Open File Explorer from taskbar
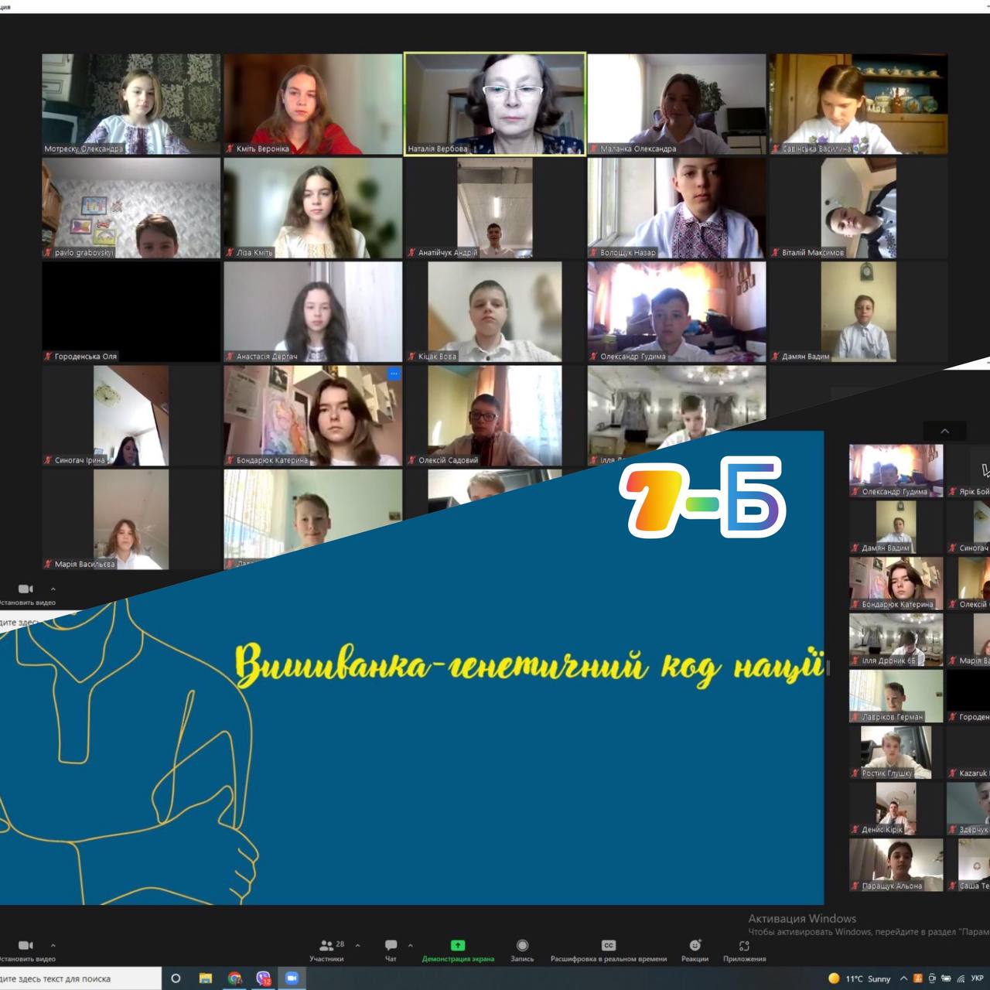 (206, 978)
